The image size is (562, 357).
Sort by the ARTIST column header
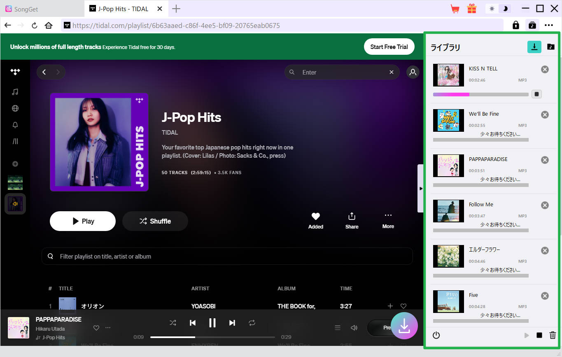pos(201,288)
